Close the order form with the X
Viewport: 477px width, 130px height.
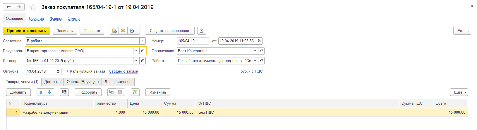point(472,6)
